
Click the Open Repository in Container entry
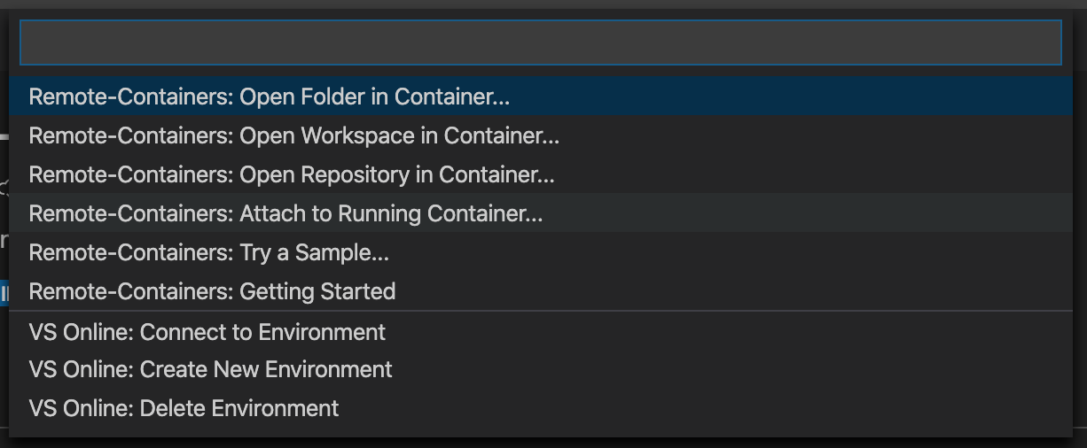click(292, 174)
